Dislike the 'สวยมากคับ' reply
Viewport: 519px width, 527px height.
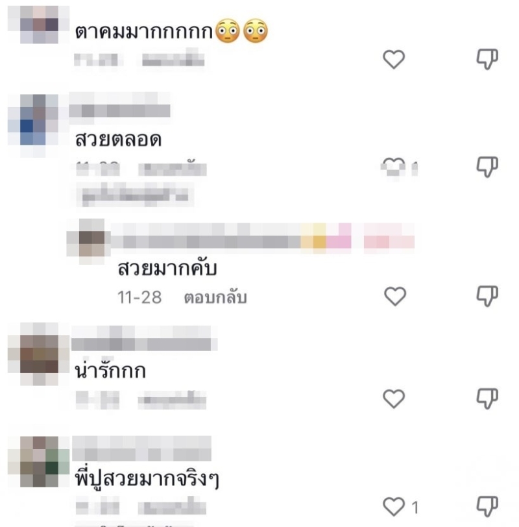click(487, 297)
